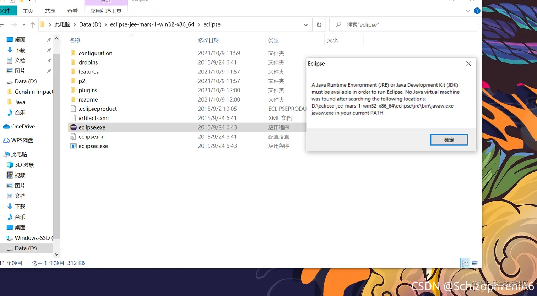The image size is (537, 296).
Task: Sort files by 修改日期 column
Action: (208, 40)
